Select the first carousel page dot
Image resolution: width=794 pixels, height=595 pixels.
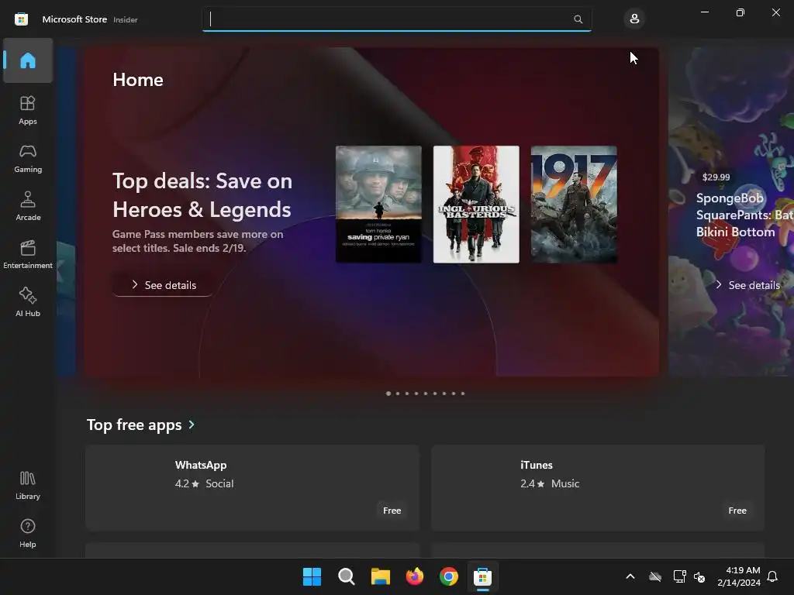point(388,393)
